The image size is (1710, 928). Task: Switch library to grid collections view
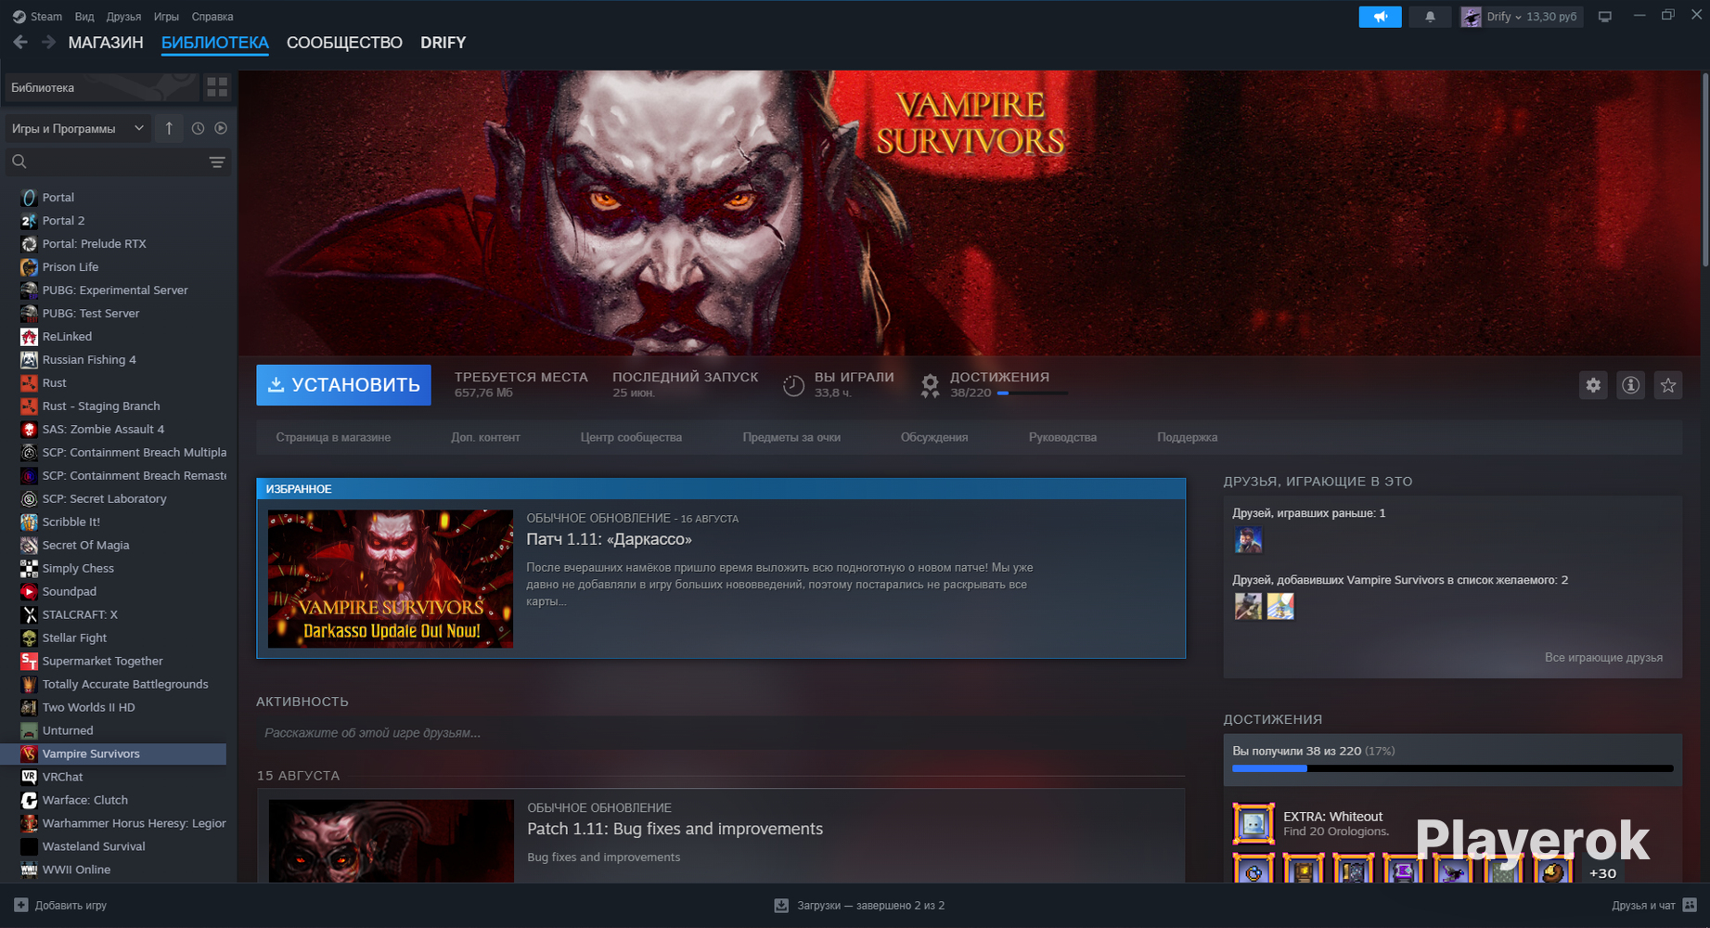(x=217, y=87)
